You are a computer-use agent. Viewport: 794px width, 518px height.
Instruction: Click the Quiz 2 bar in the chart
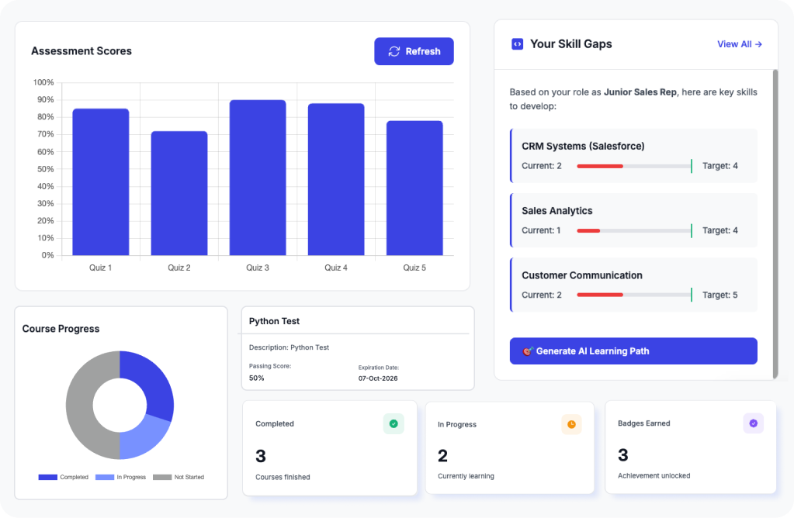179,193
